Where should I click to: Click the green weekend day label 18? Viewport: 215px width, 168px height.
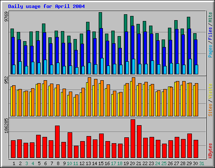(120, 163)
